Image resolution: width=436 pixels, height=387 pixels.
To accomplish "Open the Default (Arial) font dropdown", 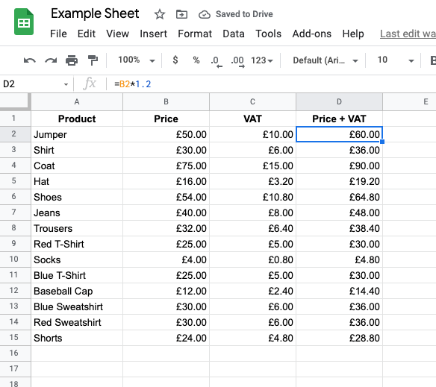I will pos(326,60).
